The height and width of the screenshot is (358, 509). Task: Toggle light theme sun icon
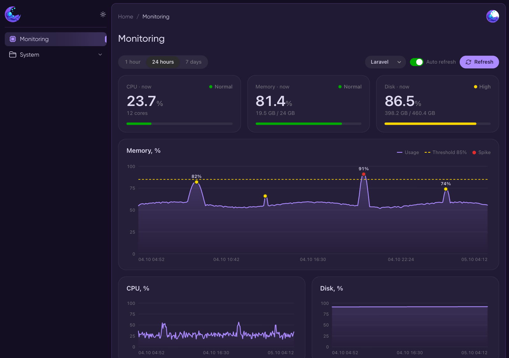[x=103, y=14]
